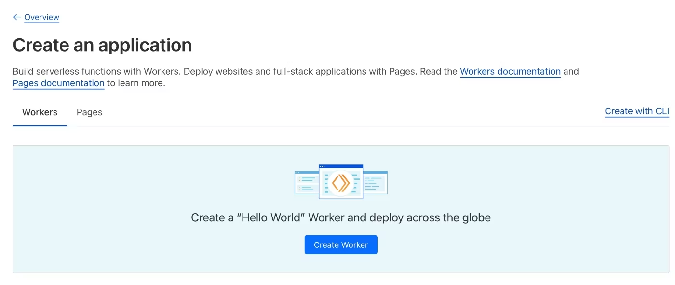Click the back arrow beside Overview
This screenshot has width=675, height=285.
[x=17, y=17]
